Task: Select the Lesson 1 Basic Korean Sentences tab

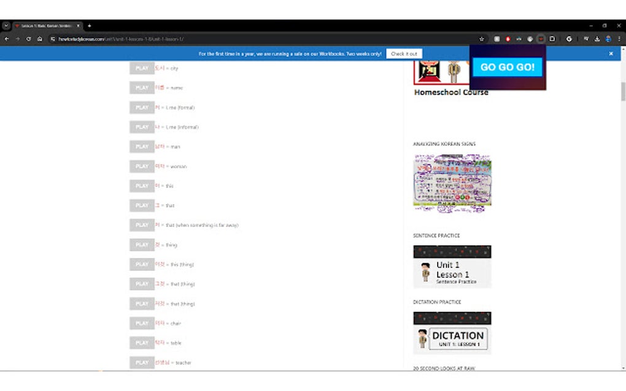Action: click(43, 26)
